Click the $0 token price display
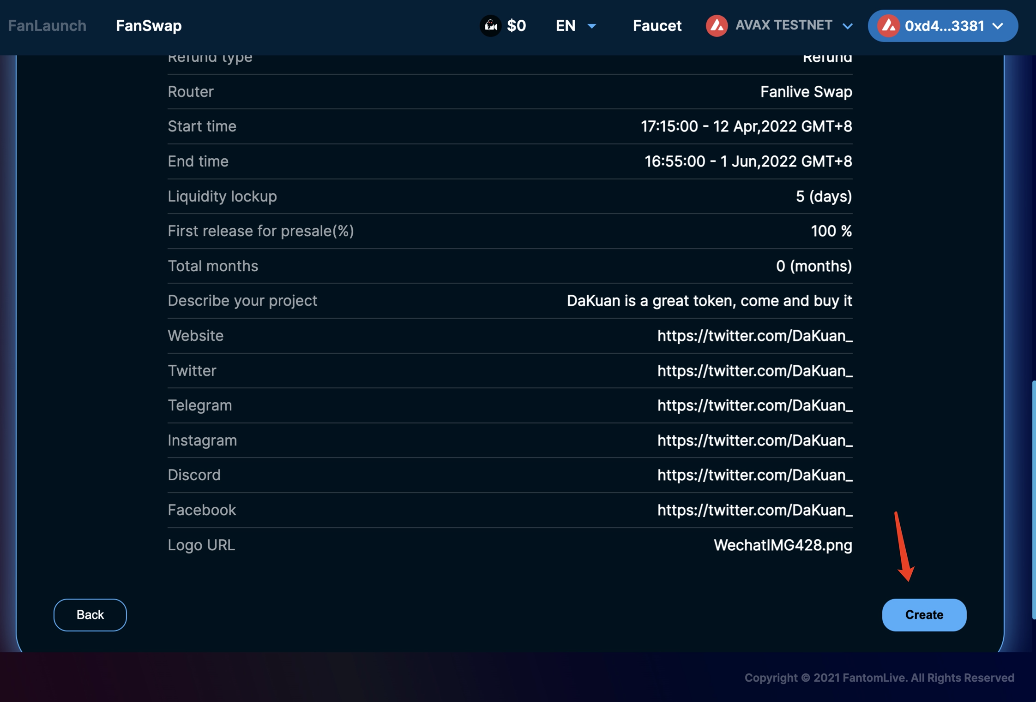The image size is (1036, 702). [516, 25]
